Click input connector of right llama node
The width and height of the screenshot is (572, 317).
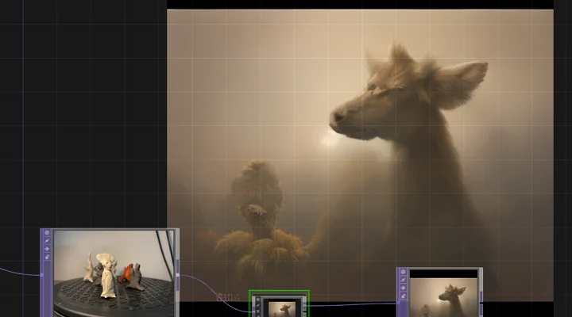[x=398, y=303]
